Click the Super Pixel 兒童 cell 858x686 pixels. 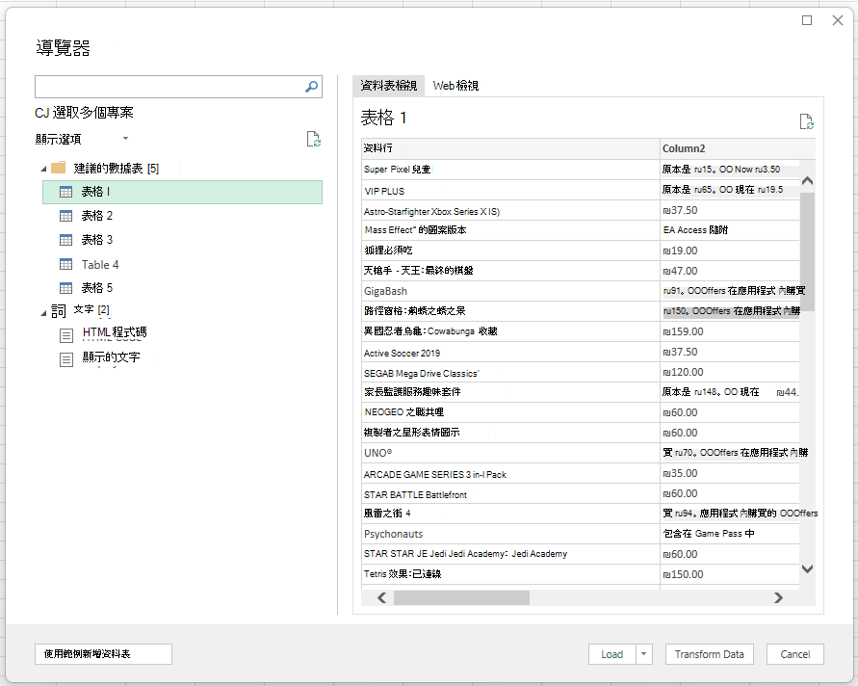coord(510,170)
